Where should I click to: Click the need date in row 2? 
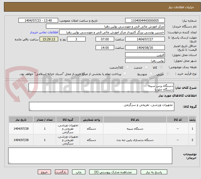[x=21, y=140]
